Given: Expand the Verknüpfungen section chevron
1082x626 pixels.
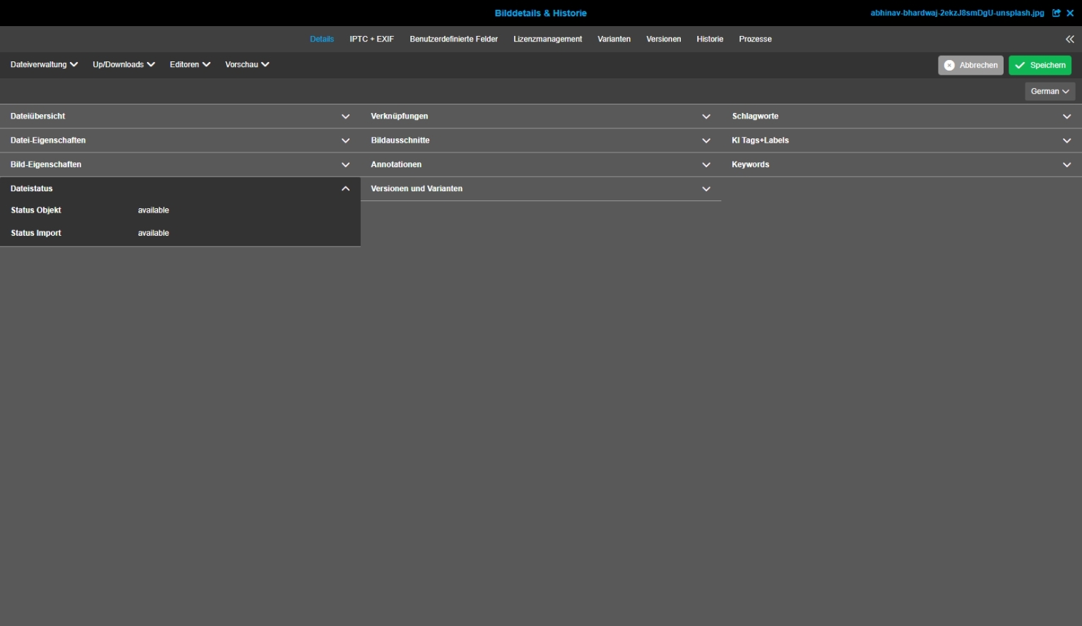Looking at the screenshot, I should pos(706,116).
